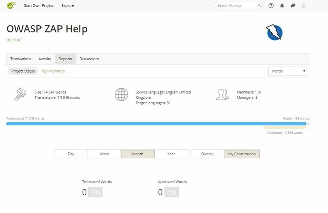Select the Reports tab

65,59
